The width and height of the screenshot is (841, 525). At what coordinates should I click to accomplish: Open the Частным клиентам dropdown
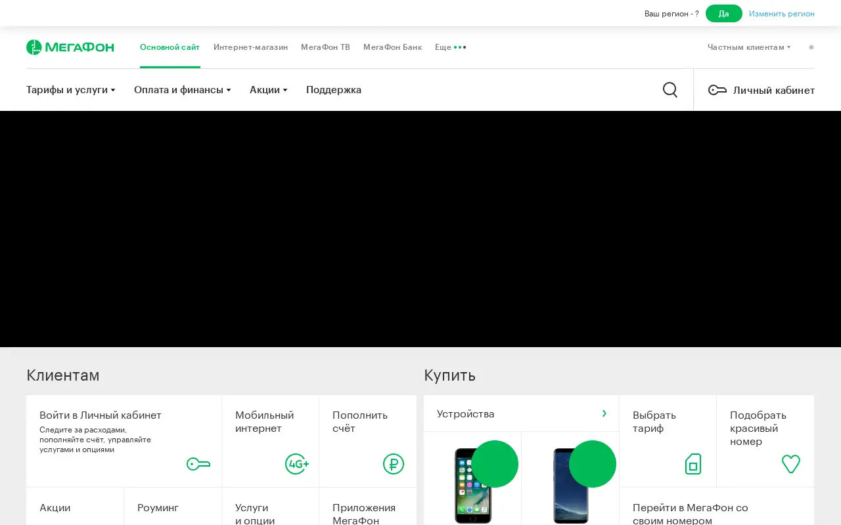[x=749, y=47]
